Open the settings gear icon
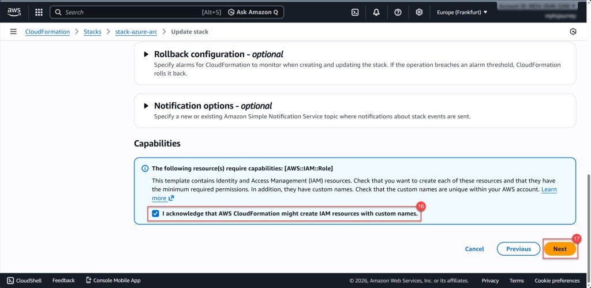Image resolution: width=591 pixels, height=288 pixels. pyautogui.click(x=419, y=12)
